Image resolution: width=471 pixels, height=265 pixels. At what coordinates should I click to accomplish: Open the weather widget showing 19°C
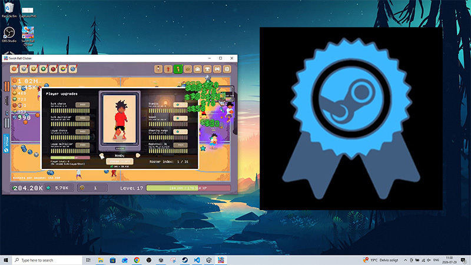pyautogui.click(x=380, y=260)
